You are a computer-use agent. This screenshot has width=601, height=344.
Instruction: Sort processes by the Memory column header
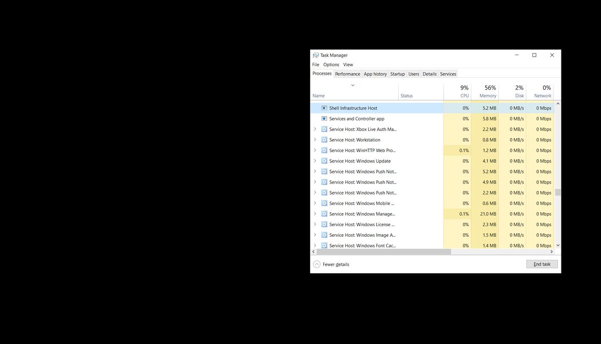pos(485,91)
